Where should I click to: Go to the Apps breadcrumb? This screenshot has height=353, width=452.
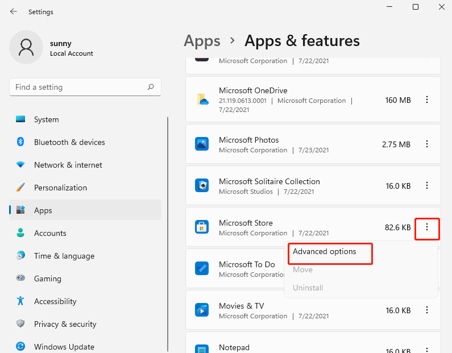[202, 41]
